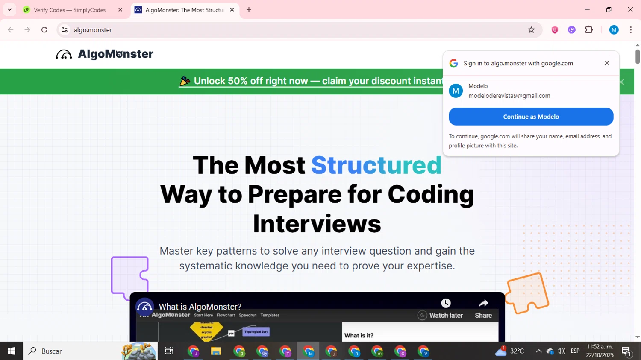This screenshot has width=641, height=360.
Task: Click email modeloderevista9@gmail.com in the prompt
Action: click(x=509, y=96)
